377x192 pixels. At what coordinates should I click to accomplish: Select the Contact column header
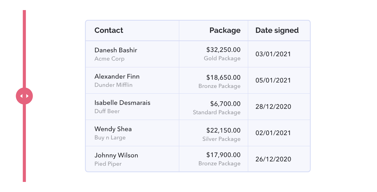(x=109, y=30)
